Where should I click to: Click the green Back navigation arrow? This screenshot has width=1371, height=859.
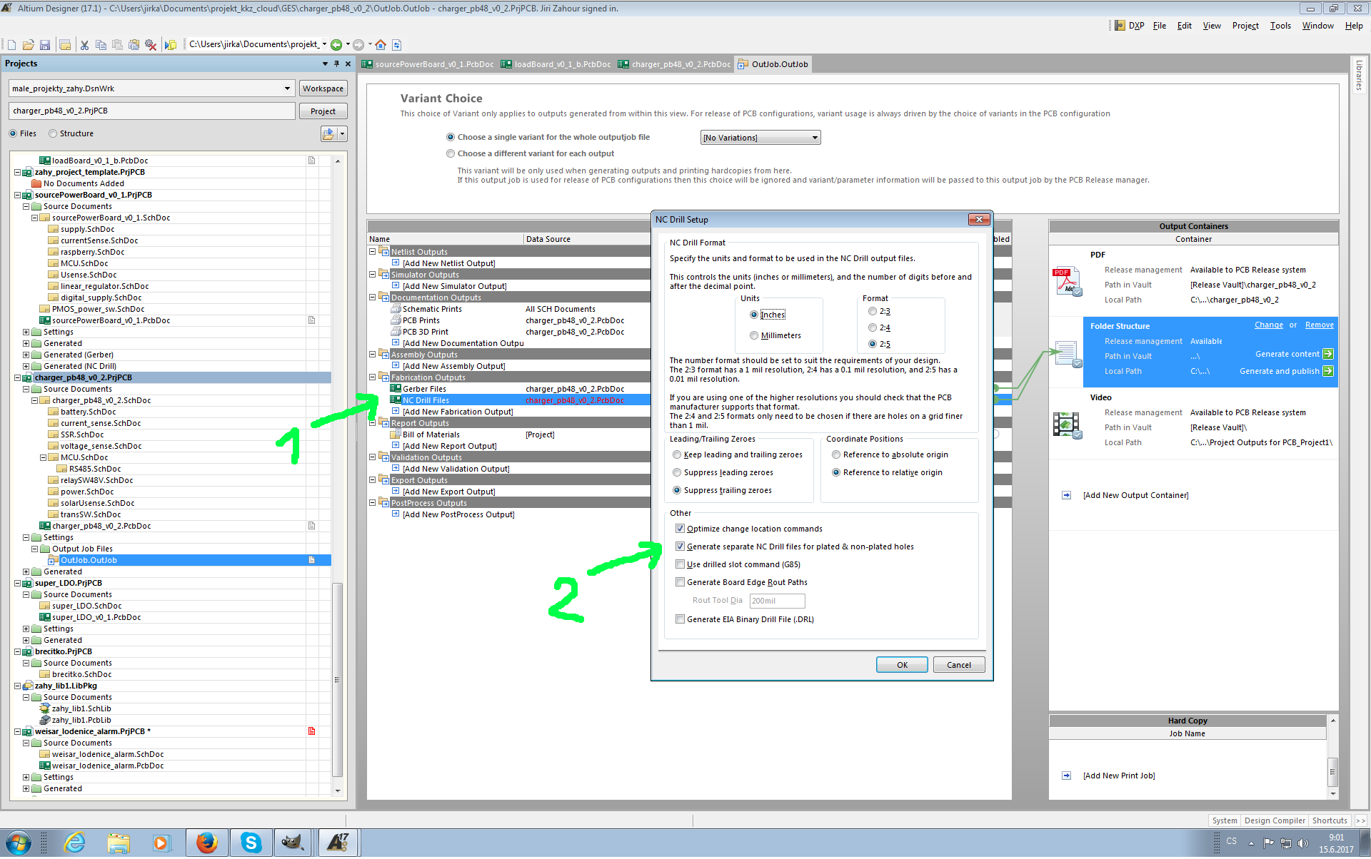click(x=336, y=45)
